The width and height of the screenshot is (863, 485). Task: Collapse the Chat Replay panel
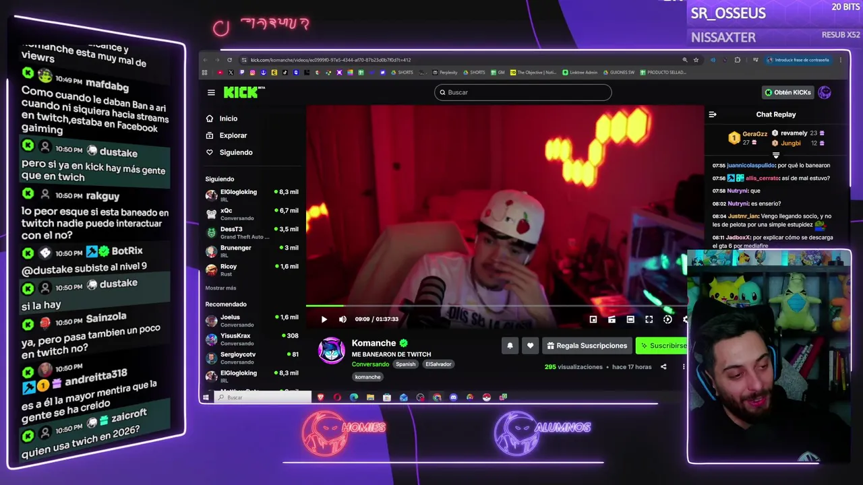(x=713, y=115)
